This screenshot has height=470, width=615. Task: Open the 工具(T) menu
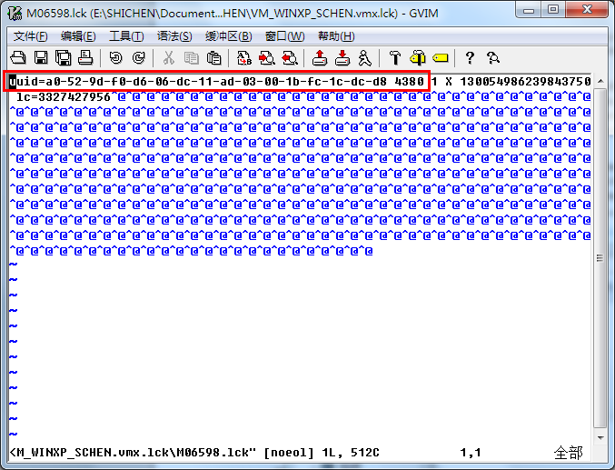pyautogui.click(x=126, y=36)
